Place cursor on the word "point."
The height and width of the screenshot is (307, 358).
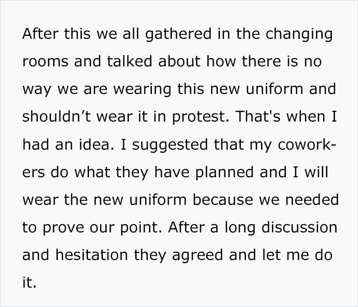pyautogui.click(x=141, y=228)
